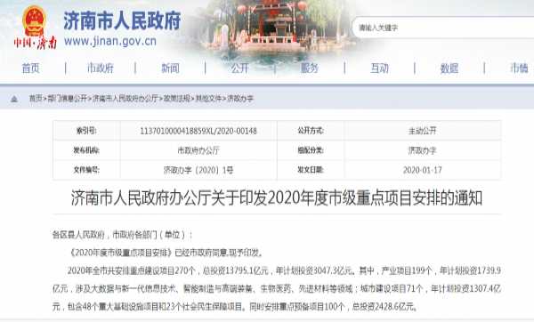The width and height of the screenshot is (534, 322).
Task: Click the home icon in breadcrumb bar
Action: coord(14,99)
